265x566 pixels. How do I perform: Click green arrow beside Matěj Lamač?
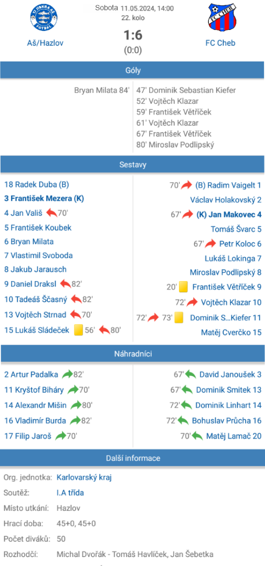pos(197,436)
